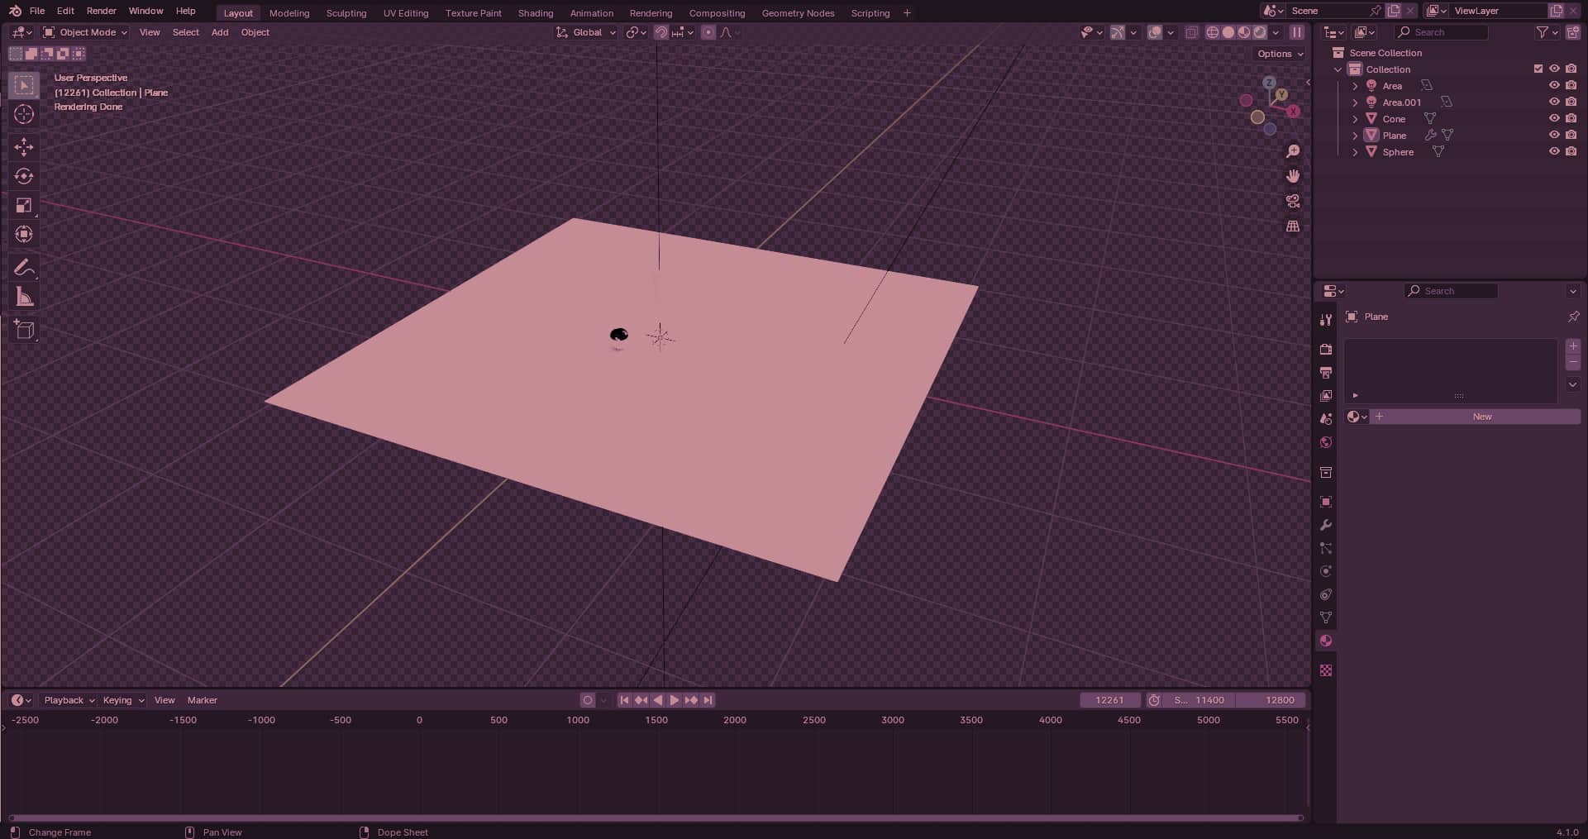
Task: Open the Object Mode dropdown
Action: 85,32
